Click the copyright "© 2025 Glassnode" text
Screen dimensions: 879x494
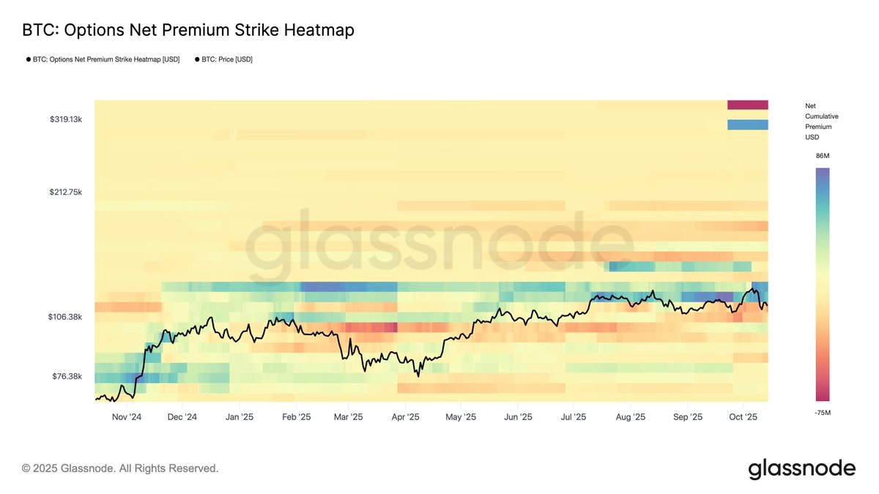120,468
